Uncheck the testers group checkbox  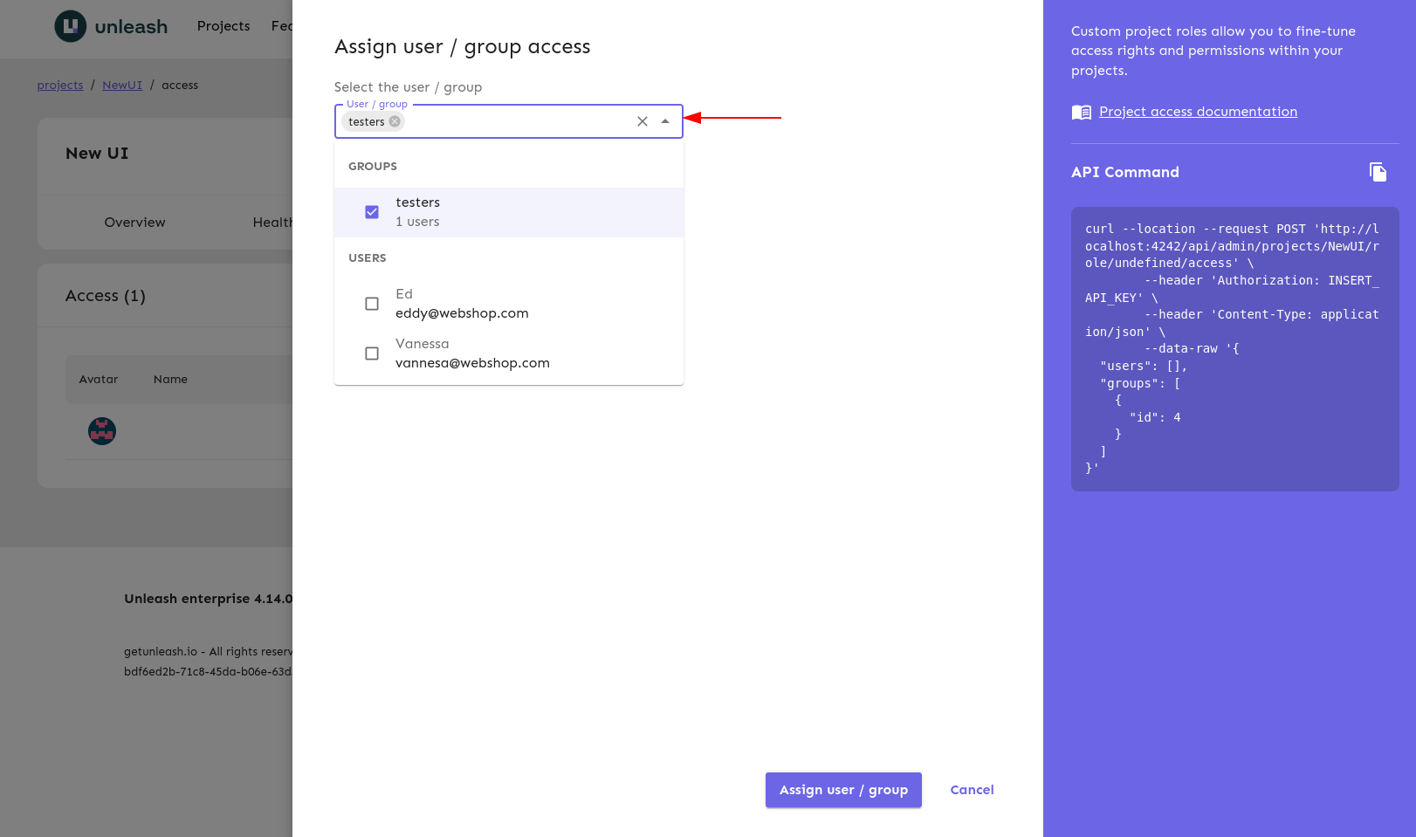tap(372, 212)
